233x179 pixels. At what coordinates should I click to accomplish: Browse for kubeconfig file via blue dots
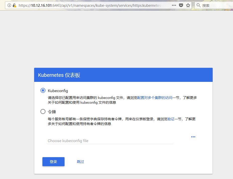(193, 137)
